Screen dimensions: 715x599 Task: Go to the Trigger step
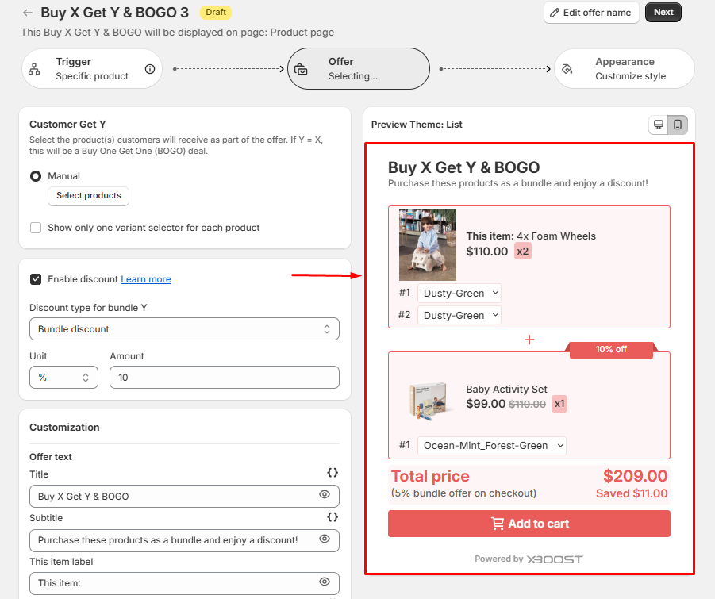click(x=91, y=69)
